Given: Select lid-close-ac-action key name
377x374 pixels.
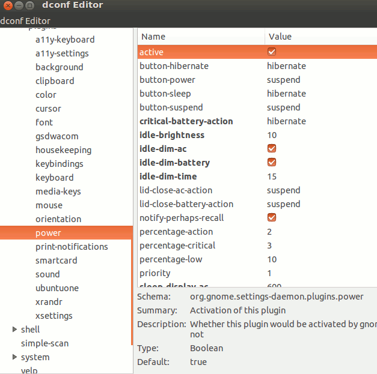Looking at the screenshot, I should [176, 190].
